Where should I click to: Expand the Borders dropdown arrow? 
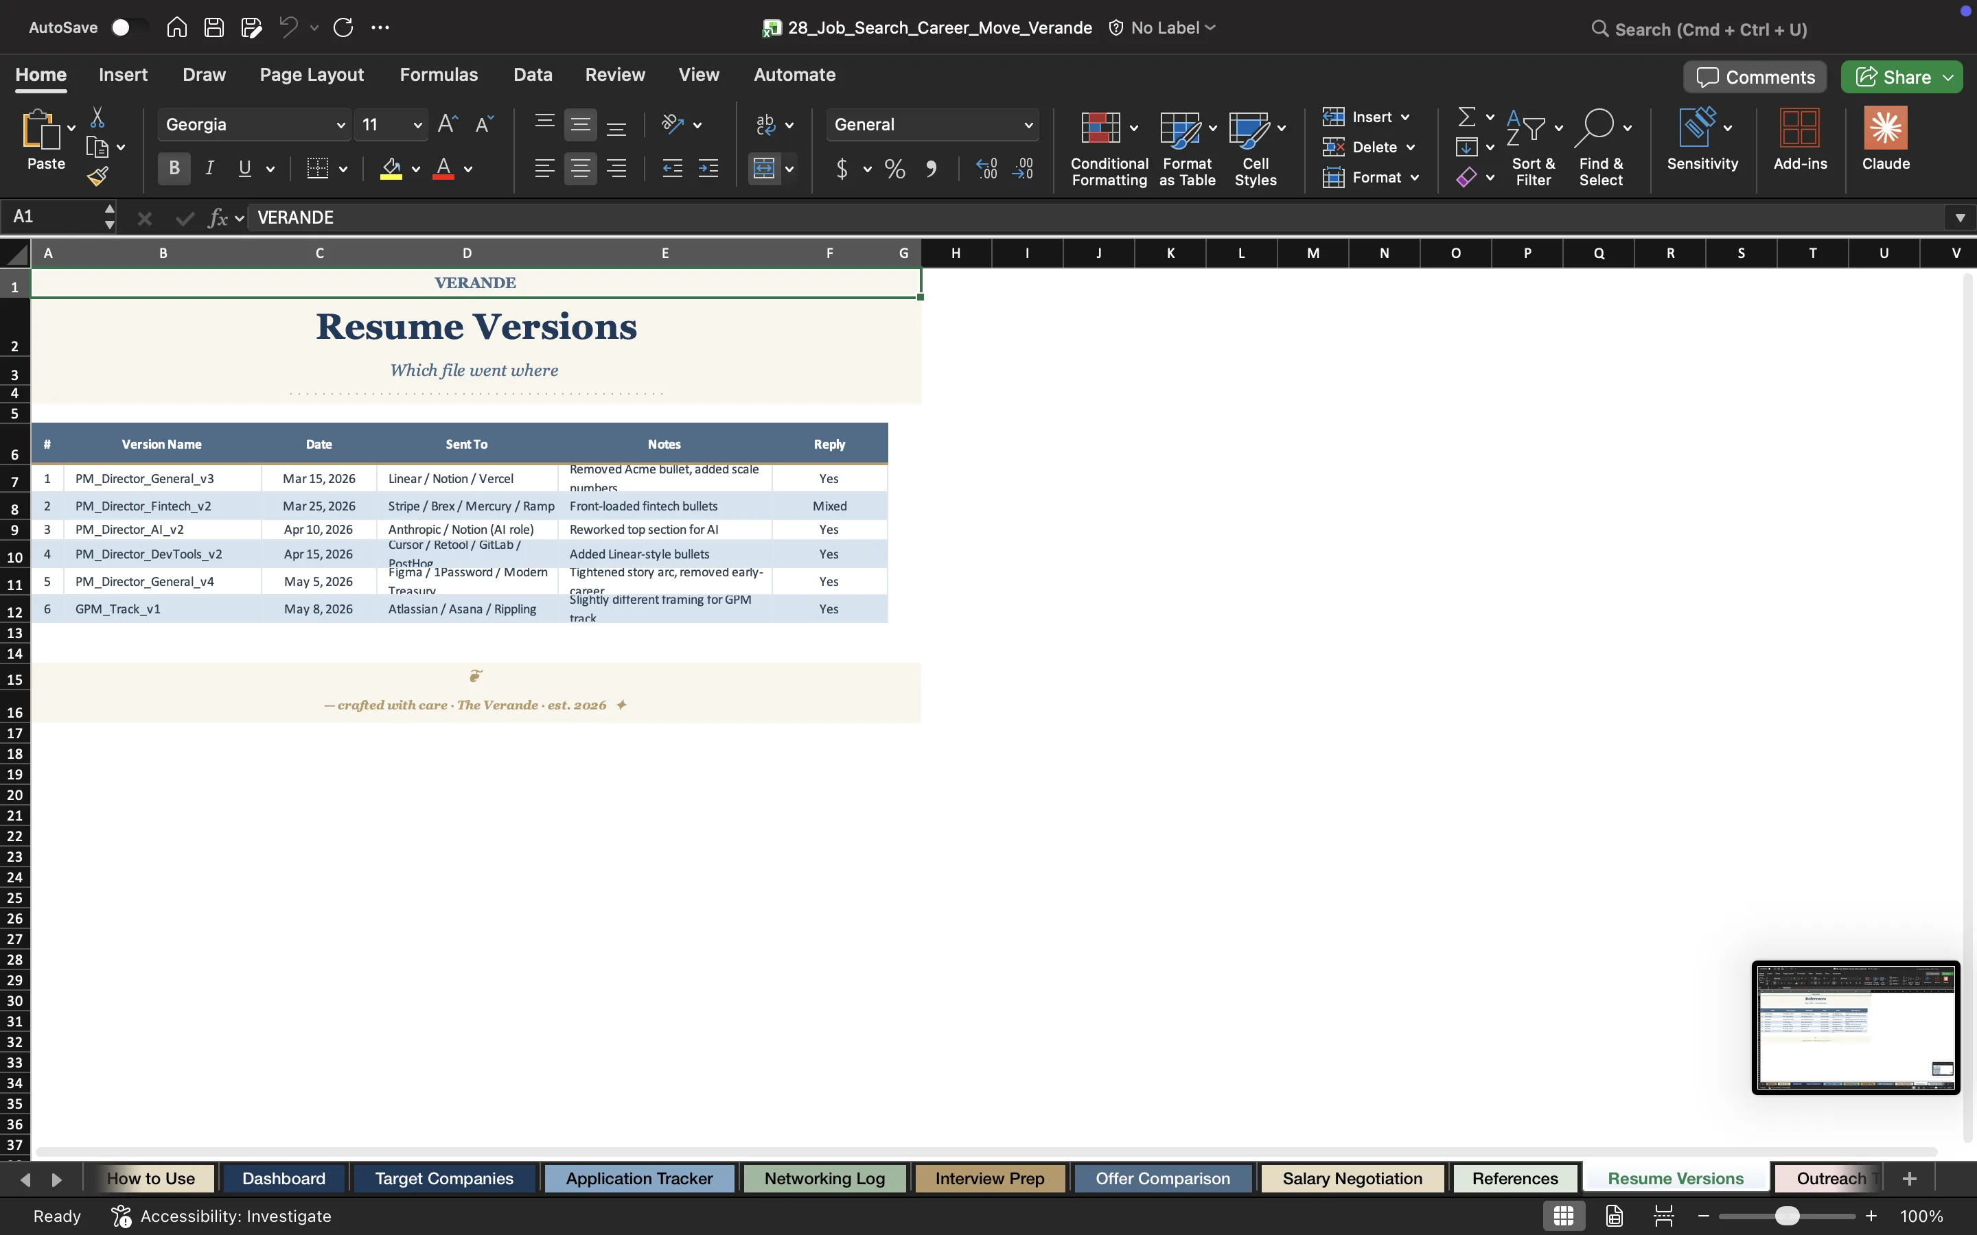[x=343, y=170]
